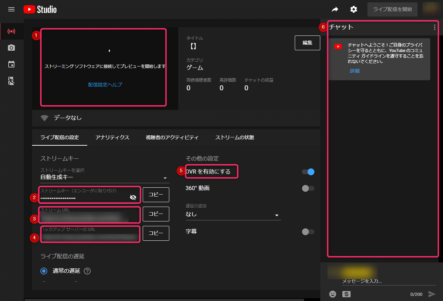Screen dimensions: 443x301
Task: Switch to the ライブ配信の設定 tab
Action: pyautogui.click(x=60, y=137)
